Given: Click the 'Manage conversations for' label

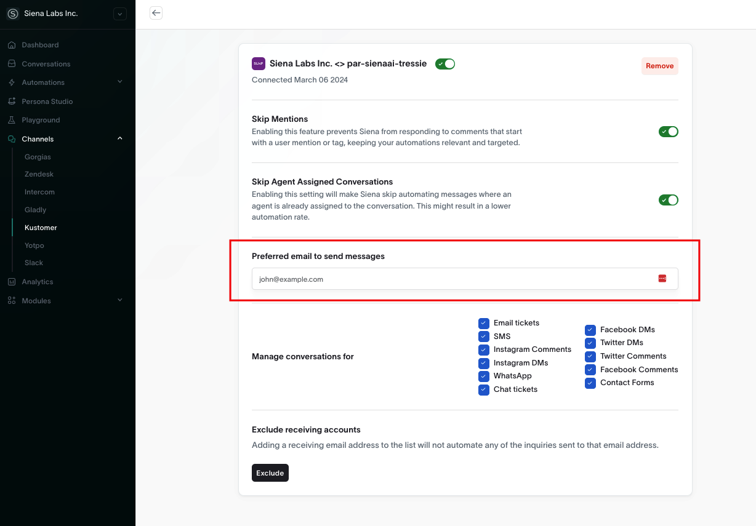Looking at the screenshot, I should 303,356.
